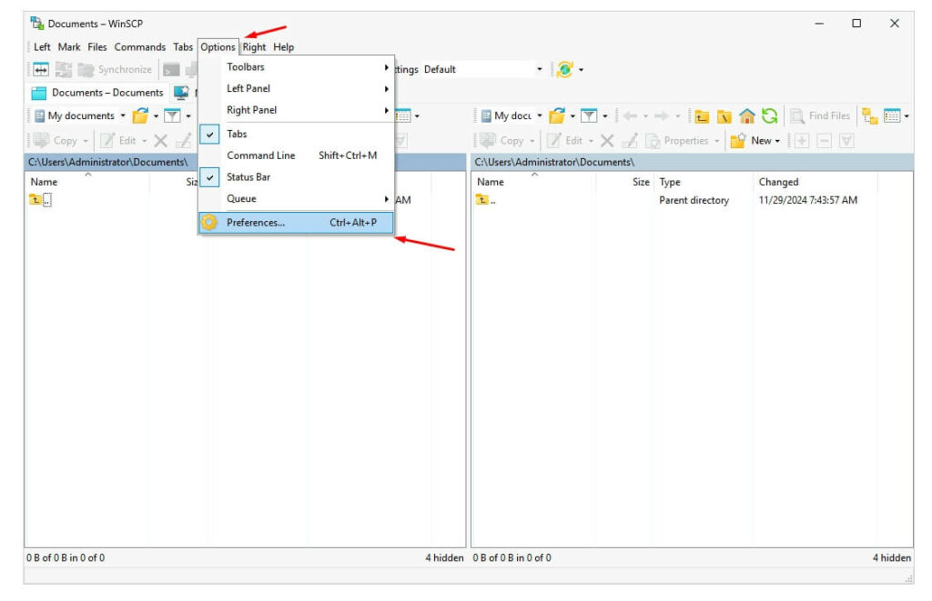Click the Synchronize folder icon
The width and height of the screenshot is (932, 601).
pyautogui.click(x=86, y=69)
